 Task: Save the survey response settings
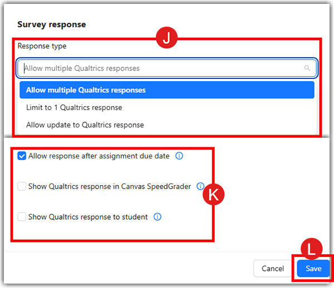tap(313, 269)
